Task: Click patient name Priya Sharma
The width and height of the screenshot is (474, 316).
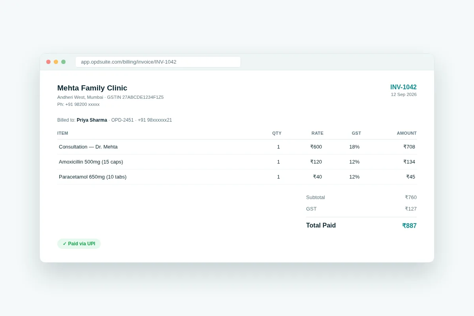Action: coord(92,120)
